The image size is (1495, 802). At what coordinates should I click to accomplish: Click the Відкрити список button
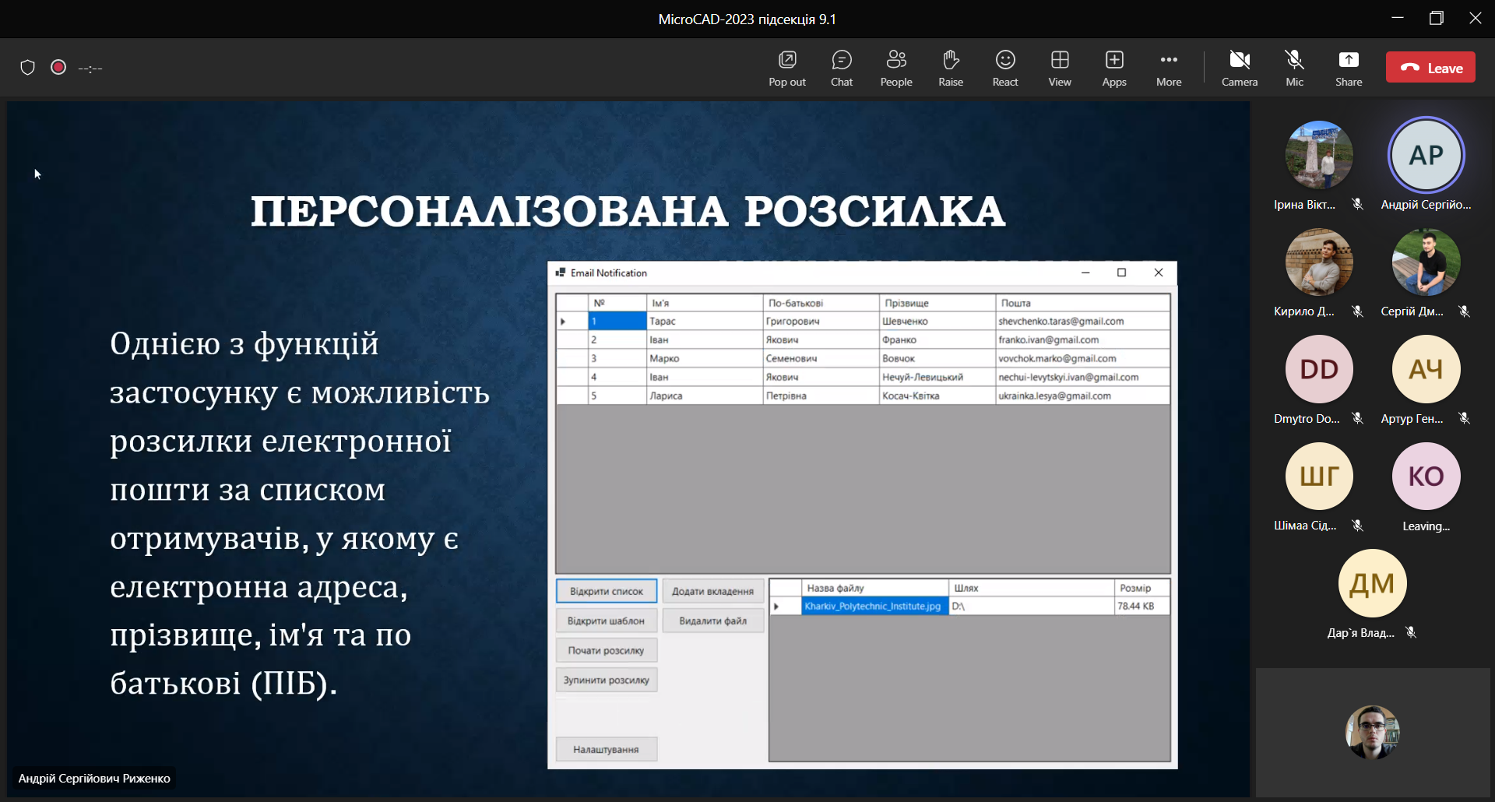(x=606, y=591)
